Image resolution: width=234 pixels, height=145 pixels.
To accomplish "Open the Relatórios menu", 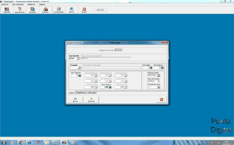I will click(x=31, y=4).
